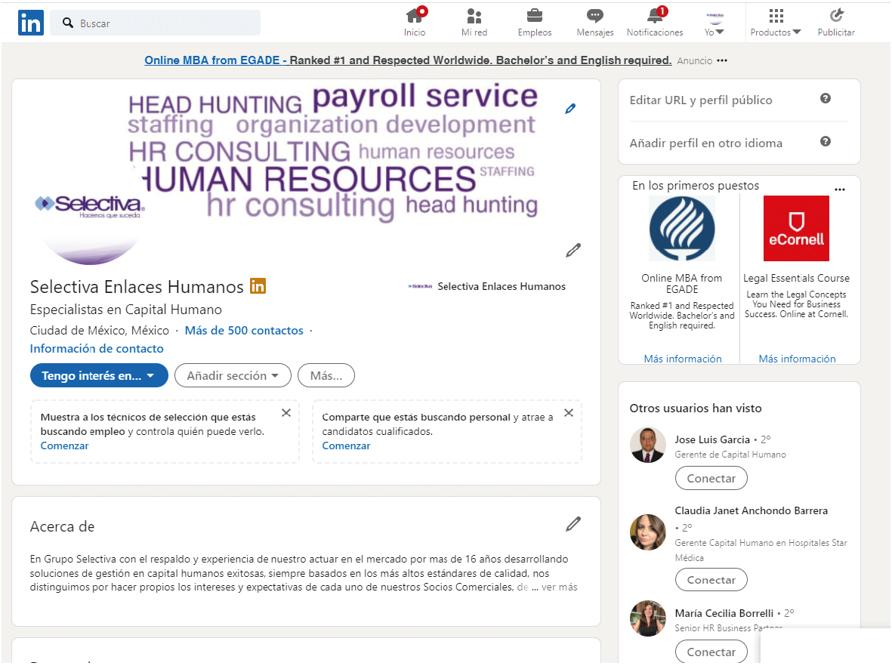
Task: Open Claudia Janet Anchondo Barrera's photo
Action: [x=647, y=532]
